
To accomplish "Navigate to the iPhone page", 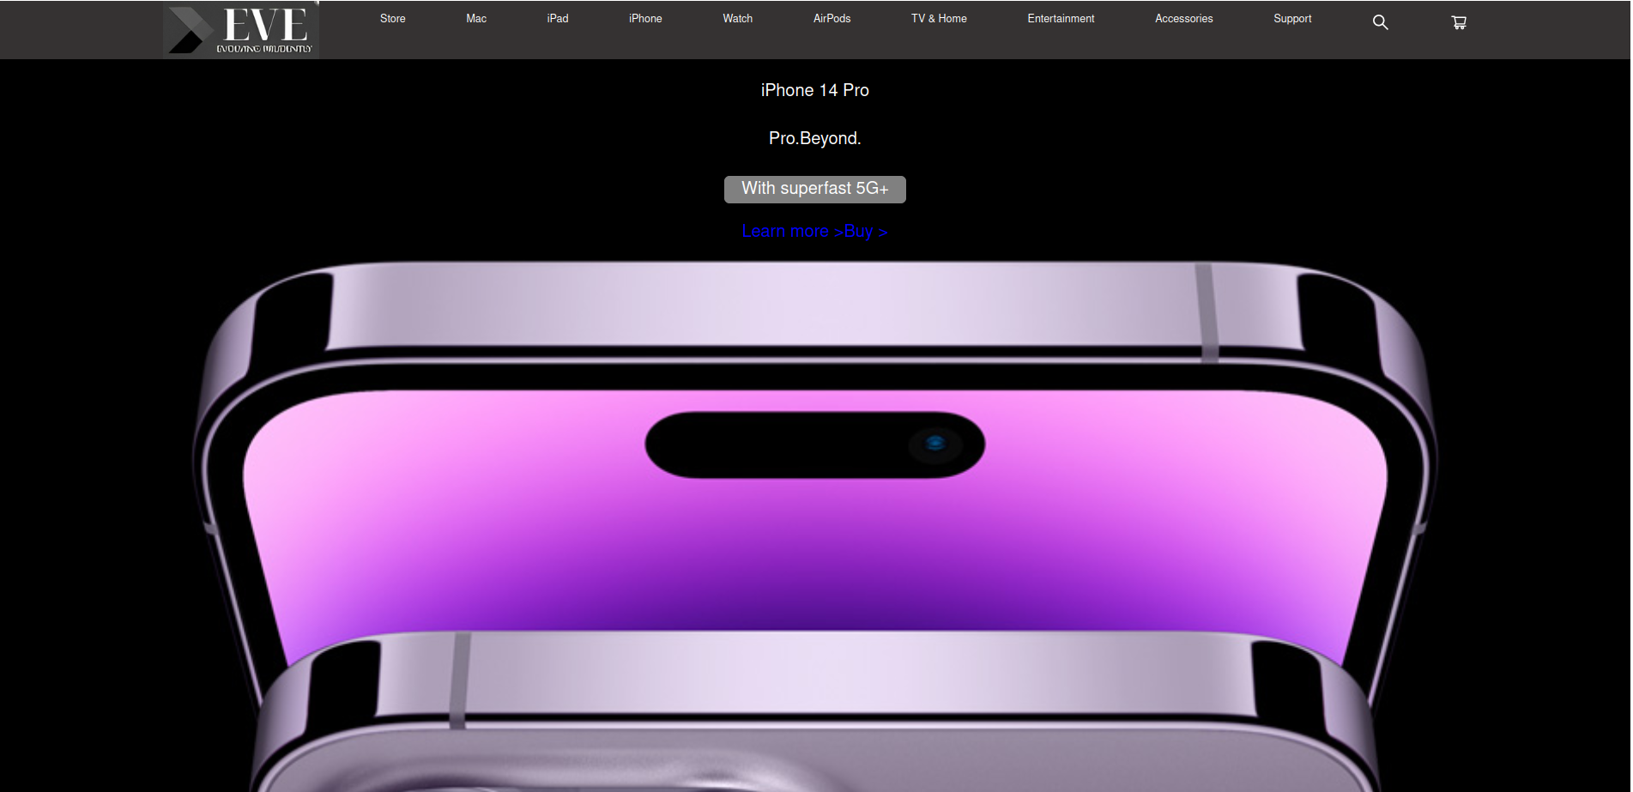I will click(x=645, y=18).
